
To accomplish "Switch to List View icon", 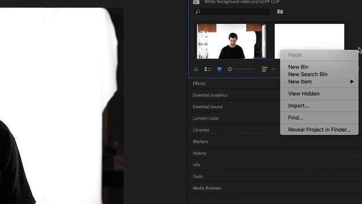I will (x=208, y=69).
